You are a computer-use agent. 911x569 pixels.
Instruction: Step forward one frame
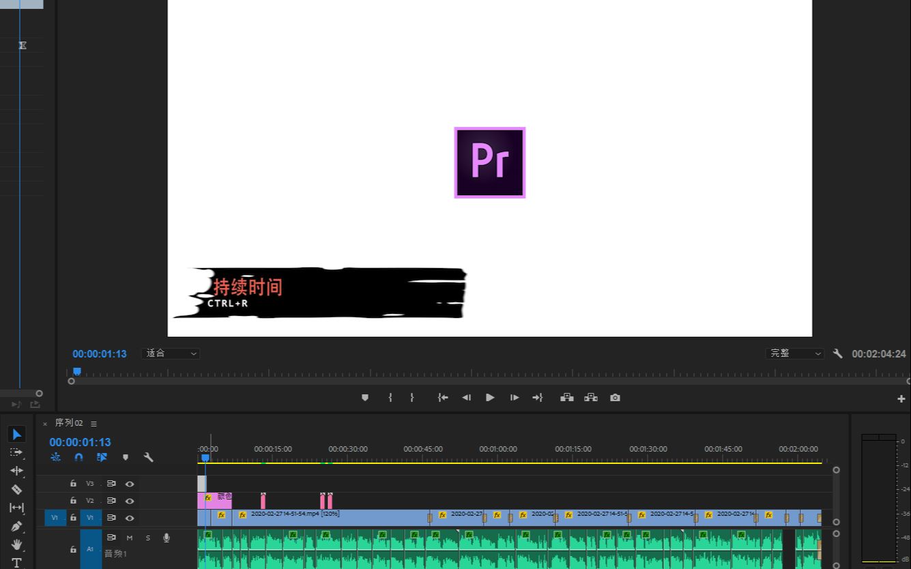515,398
